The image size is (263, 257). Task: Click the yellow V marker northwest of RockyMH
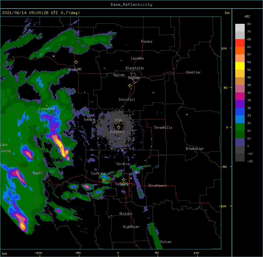(x=53, y=56)
